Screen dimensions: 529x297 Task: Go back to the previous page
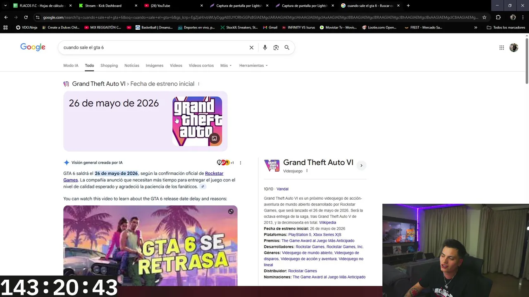[6, 17]
